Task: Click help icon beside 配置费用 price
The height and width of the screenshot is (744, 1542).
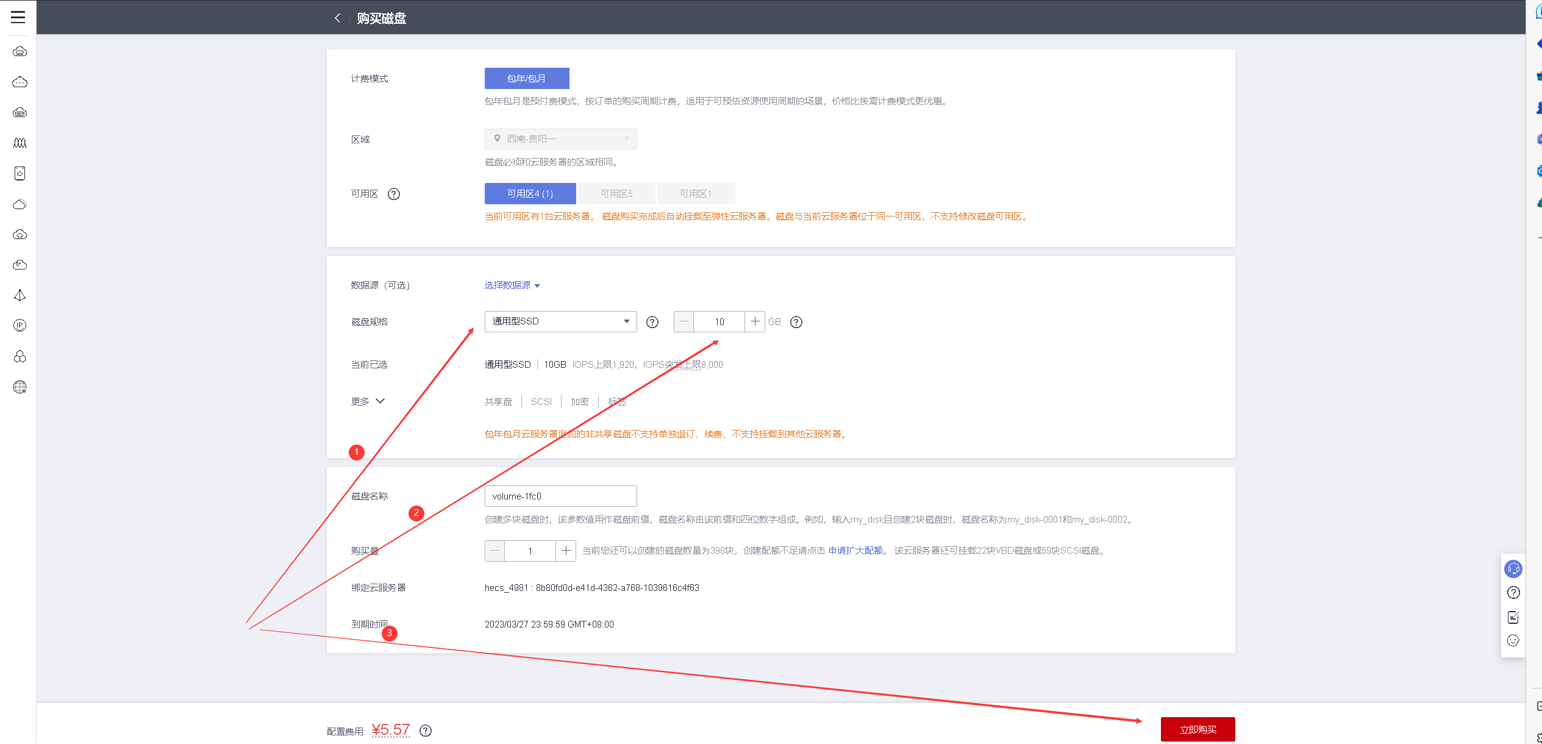Action: coord(426,731)
